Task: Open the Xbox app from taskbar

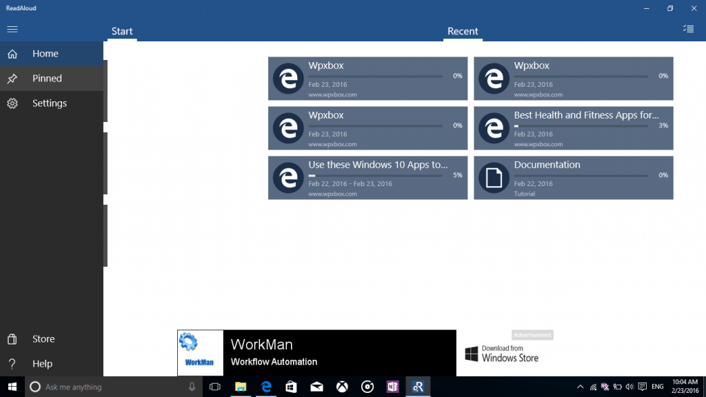Action: click(342, 387)
